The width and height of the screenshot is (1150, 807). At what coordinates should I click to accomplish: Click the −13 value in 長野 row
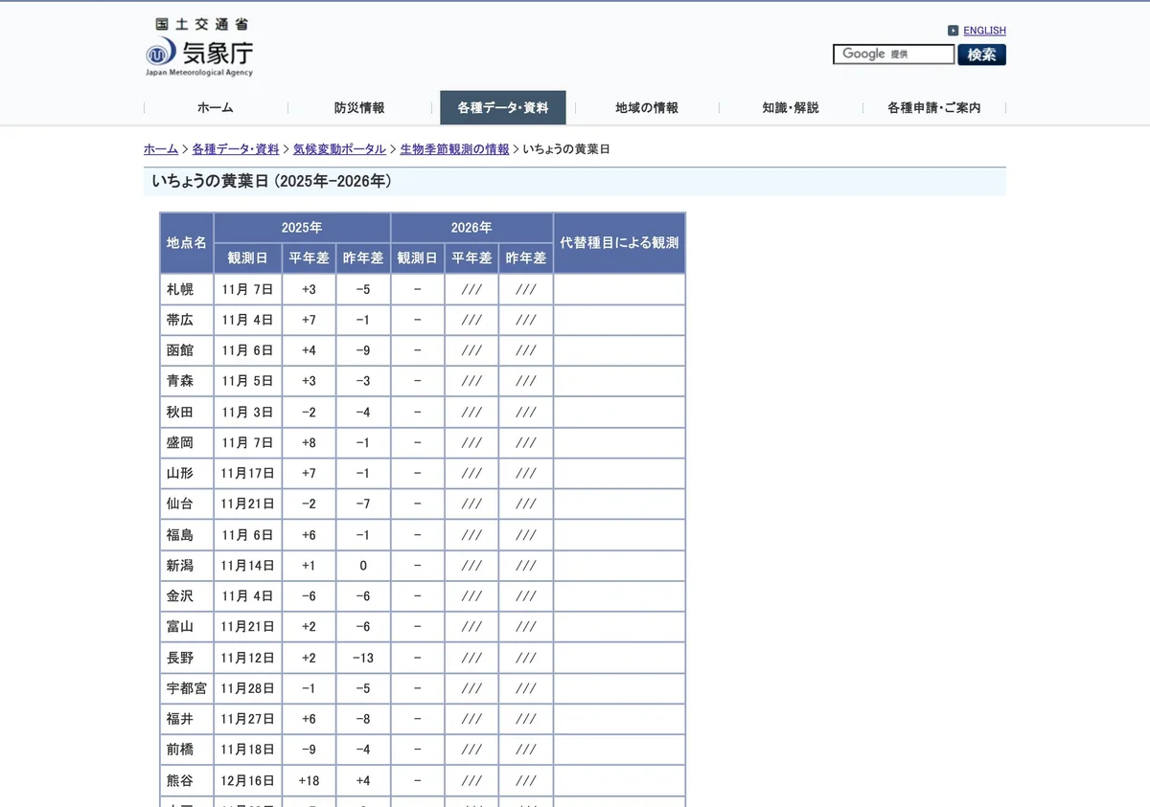[363, 658]
